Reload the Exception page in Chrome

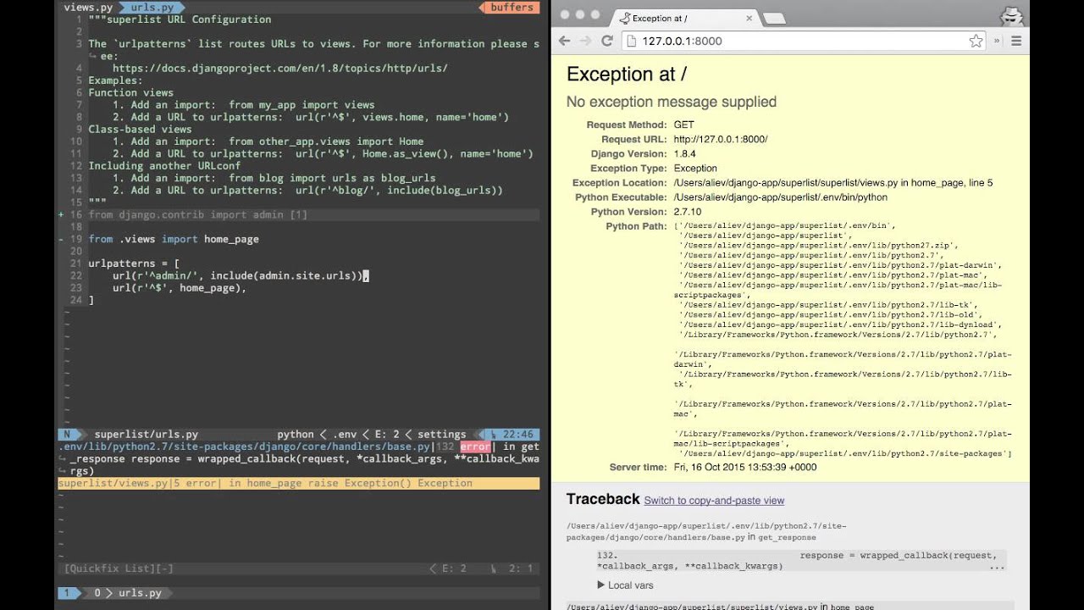[x=607, y=41]
